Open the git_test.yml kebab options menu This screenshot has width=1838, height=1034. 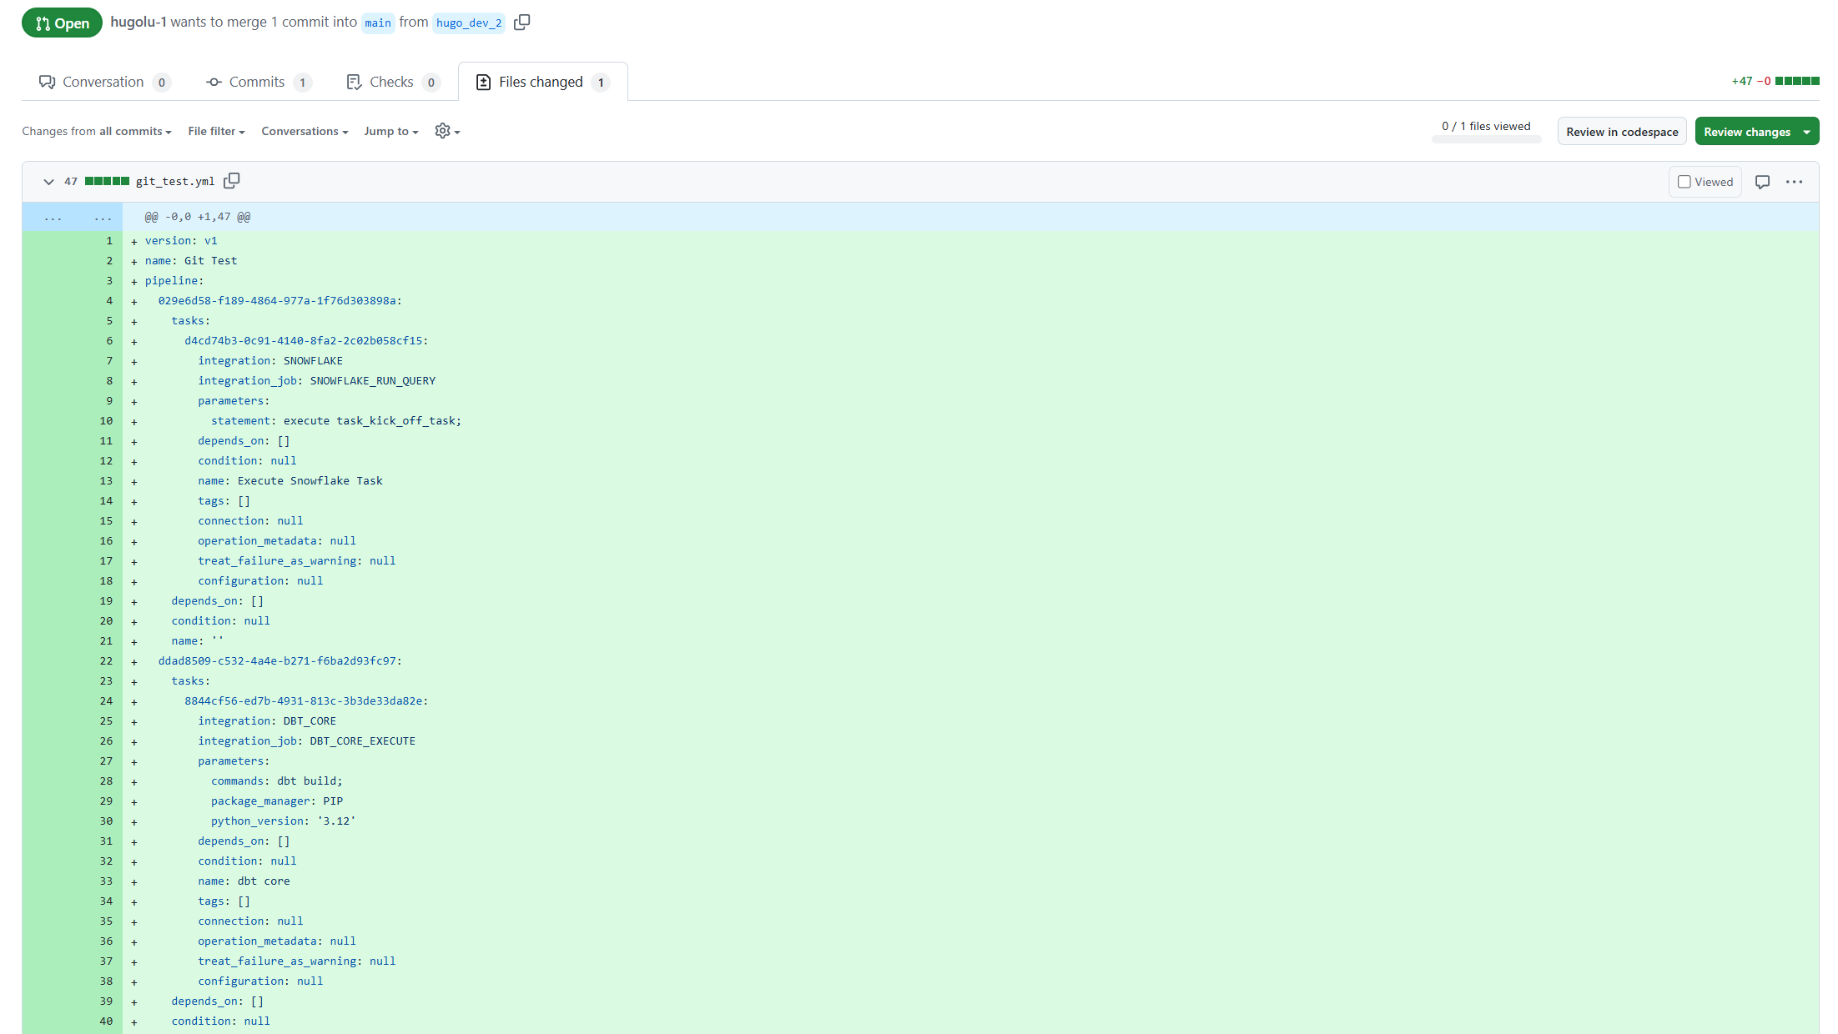click(x=1795, y=181)
